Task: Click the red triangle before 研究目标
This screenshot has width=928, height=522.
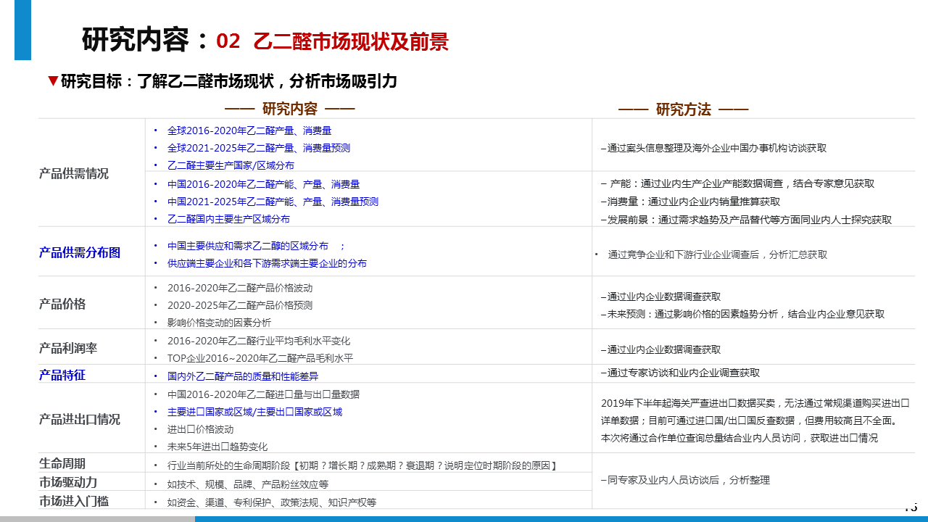Action: 52,80
